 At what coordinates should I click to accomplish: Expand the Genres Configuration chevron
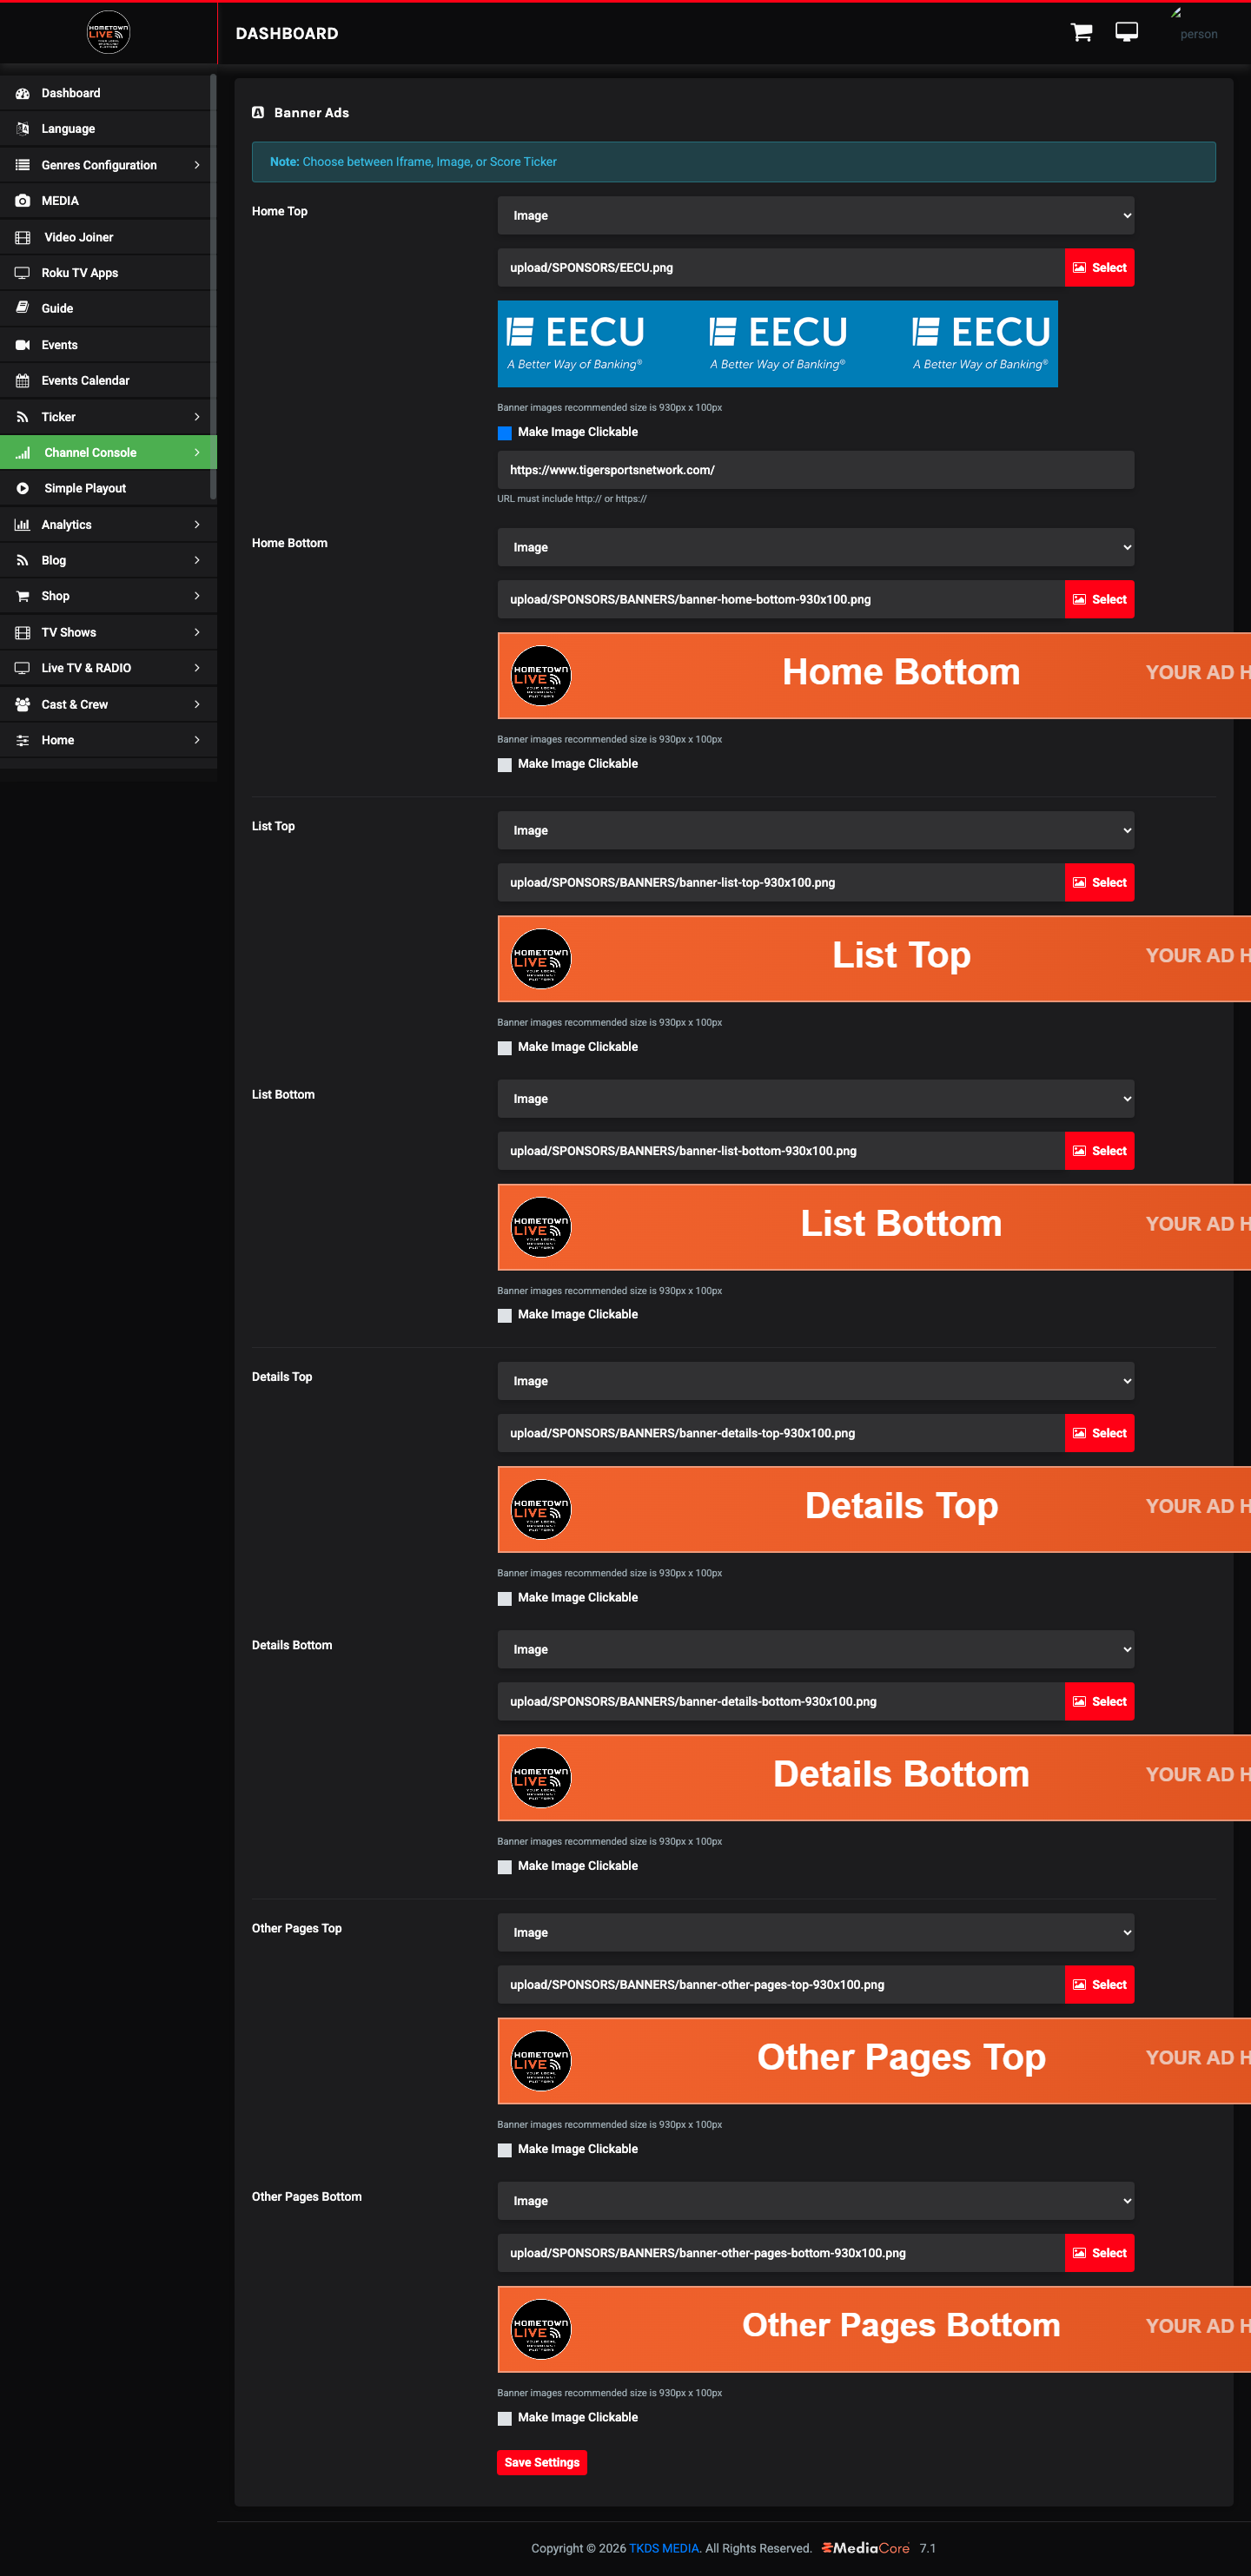pyautogui.click(x=197, y=165)
